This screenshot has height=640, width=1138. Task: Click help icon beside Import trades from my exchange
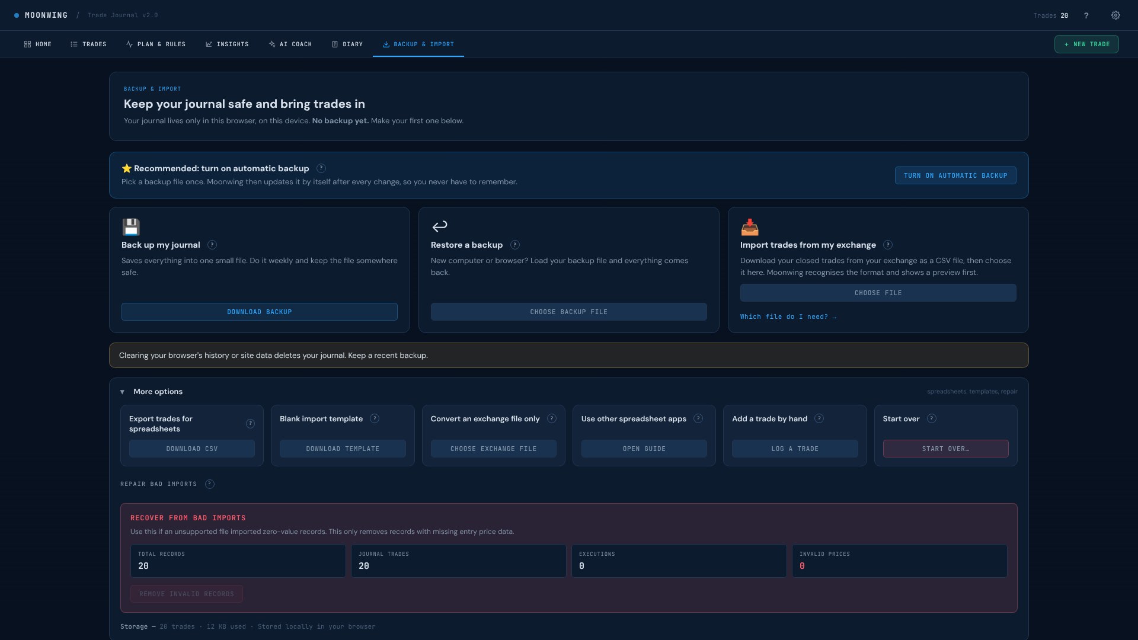[x=888, y=245]
